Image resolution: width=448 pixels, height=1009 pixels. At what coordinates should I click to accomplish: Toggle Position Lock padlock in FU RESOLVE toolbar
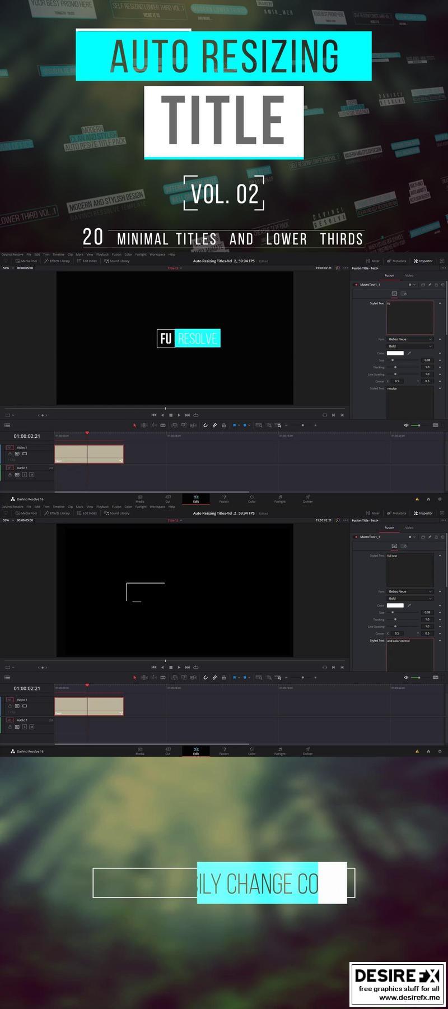pos(224,425)
